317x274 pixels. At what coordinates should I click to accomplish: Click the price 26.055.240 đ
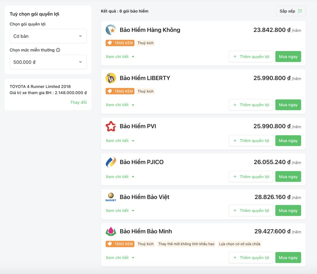[x=272, y=162]
